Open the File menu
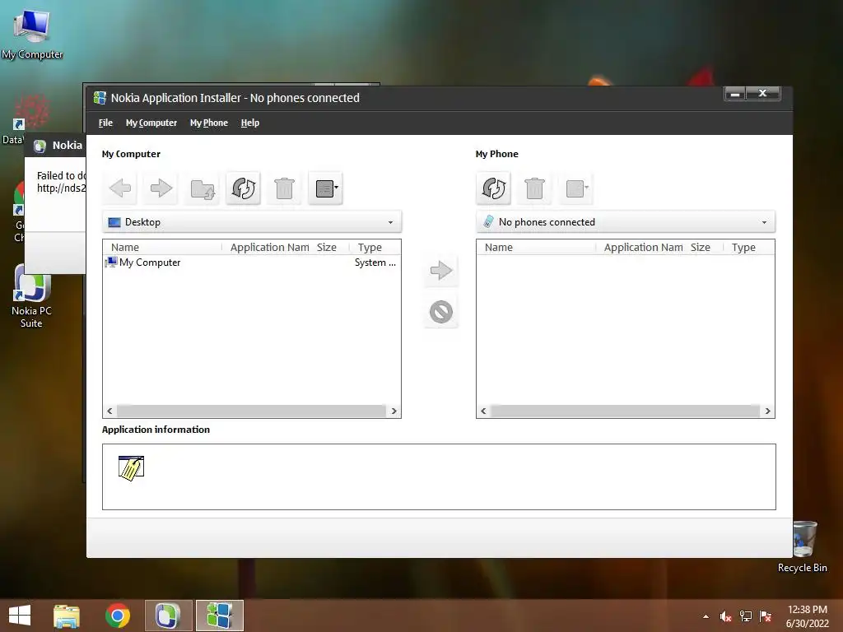843x632 pixels. point(105,123)
